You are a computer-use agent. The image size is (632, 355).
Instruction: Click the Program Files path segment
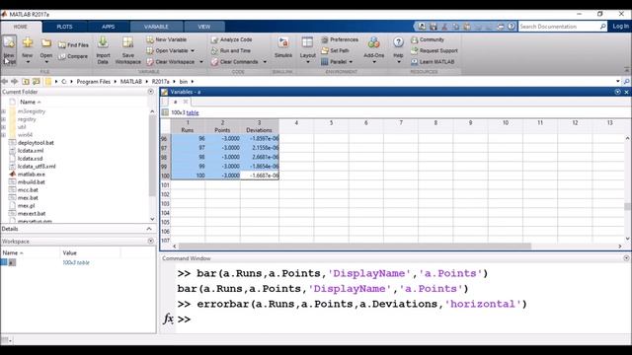click(94, 81)
